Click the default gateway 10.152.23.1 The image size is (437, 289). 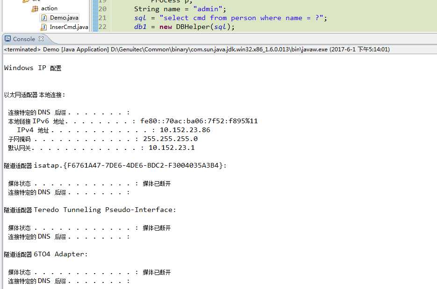point(172,148)
